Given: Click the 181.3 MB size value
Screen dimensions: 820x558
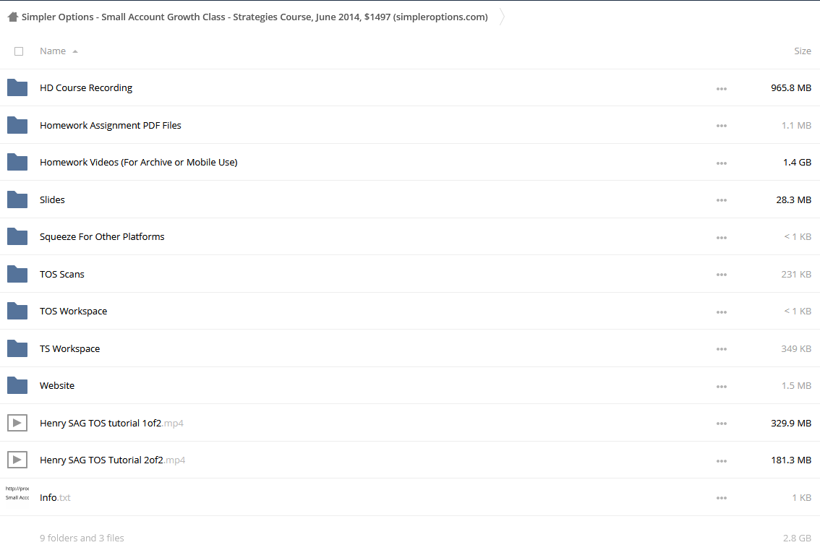Looking at the screenshot, I should click(x=791, y=460).
